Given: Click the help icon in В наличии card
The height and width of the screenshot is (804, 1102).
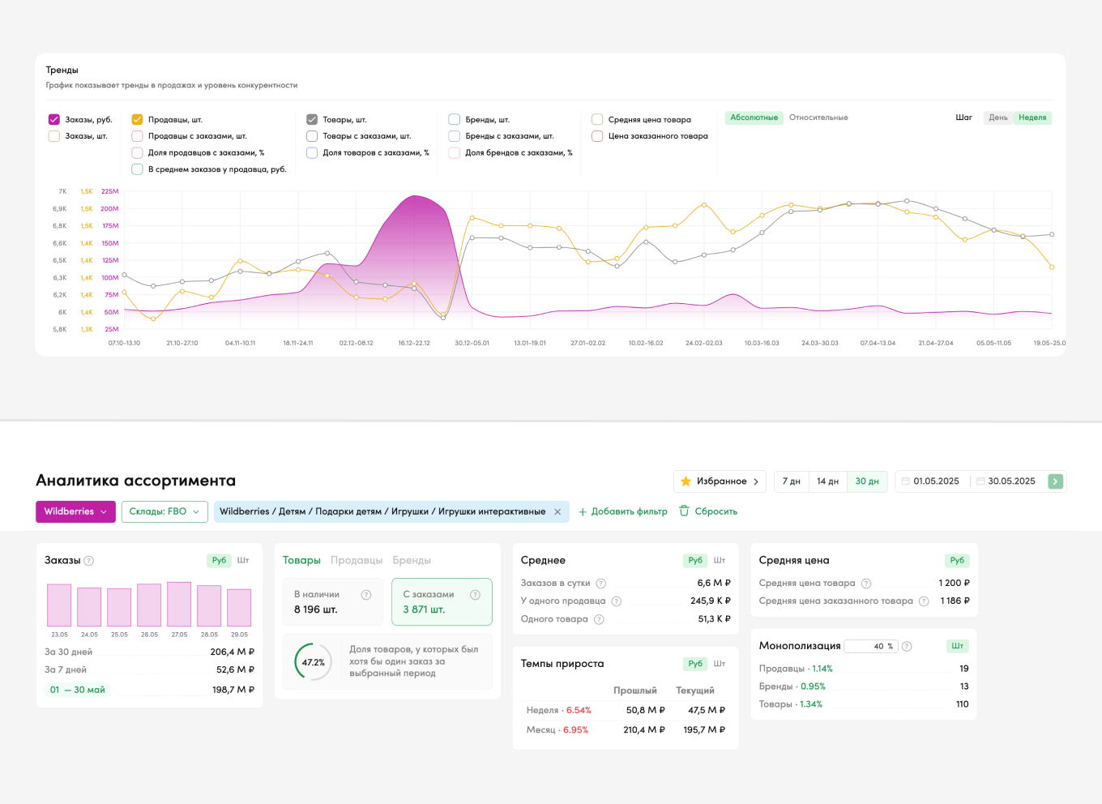Looking at the screenshot, I should [x=366, y=595].
